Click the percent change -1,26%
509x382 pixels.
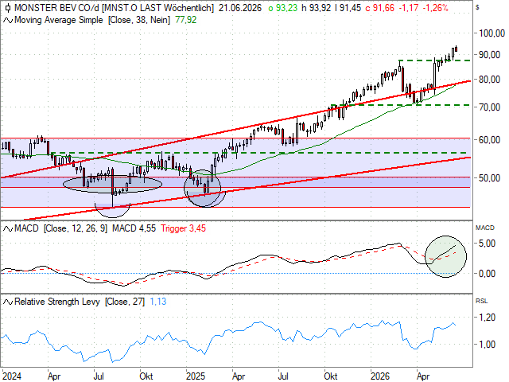click(435, 8)
